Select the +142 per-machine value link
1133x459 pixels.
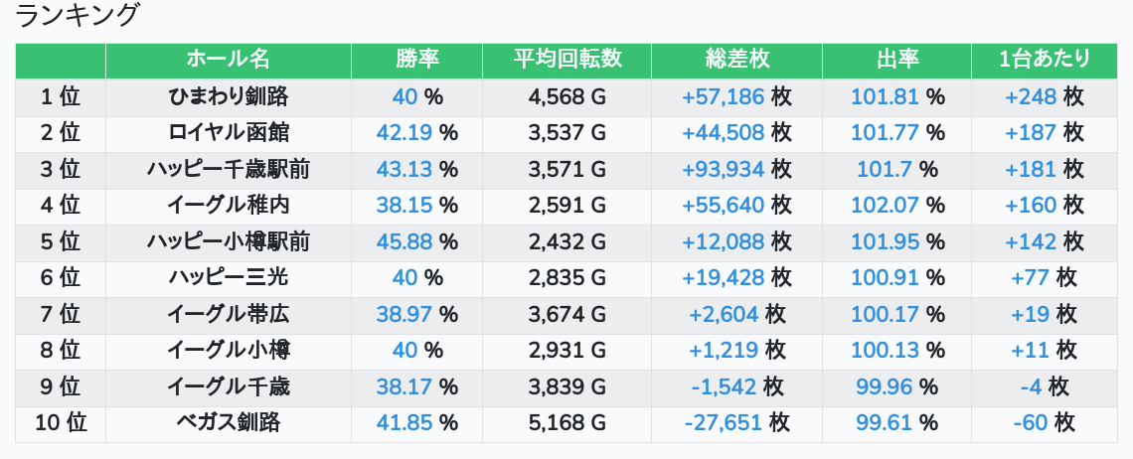pos(1031,241)
